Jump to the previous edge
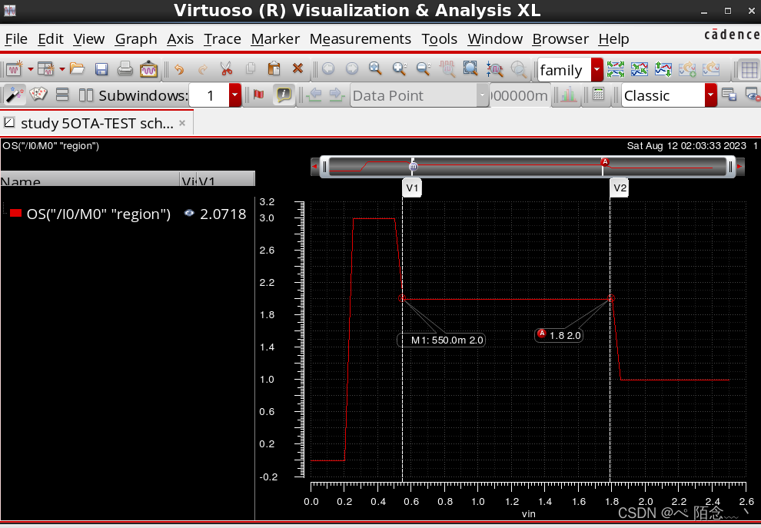The image size is (761, 528). pyautogui.click(x=314, y=94)
